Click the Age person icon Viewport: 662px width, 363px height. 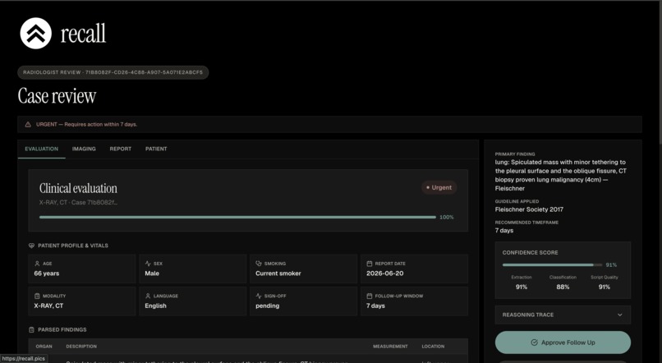(37, 264)
